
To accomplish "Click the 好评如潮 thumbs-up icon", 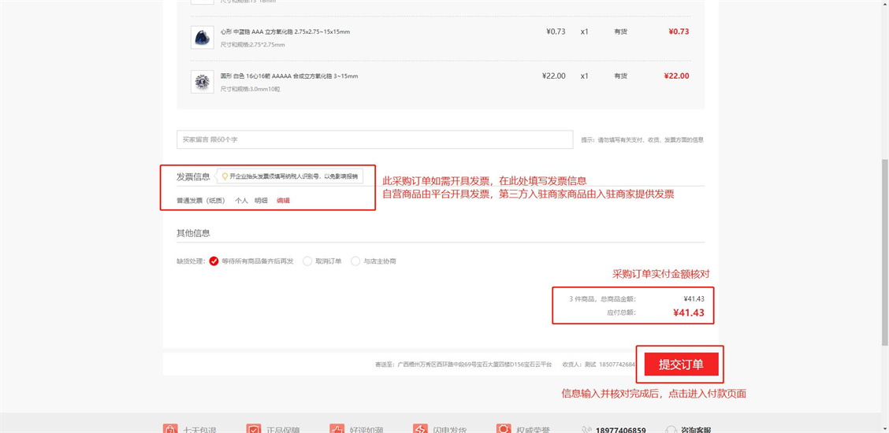I will click(x=337, y=429).
